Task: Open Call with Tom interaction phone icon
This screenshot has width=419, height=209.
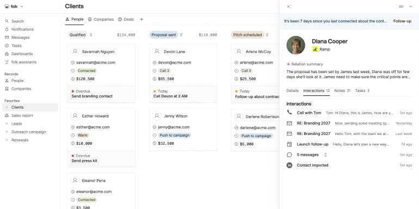Action: coord(289,113)
